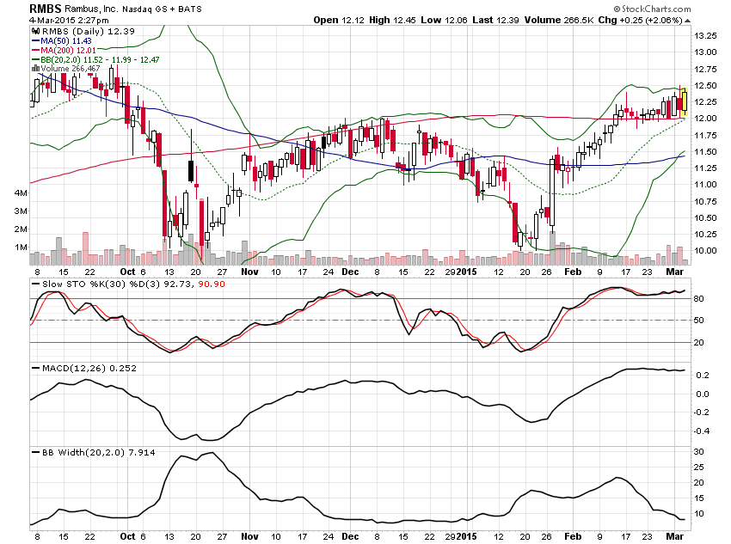
Task: Click the 2015 label under the price chart
Action: coord(467,272)
